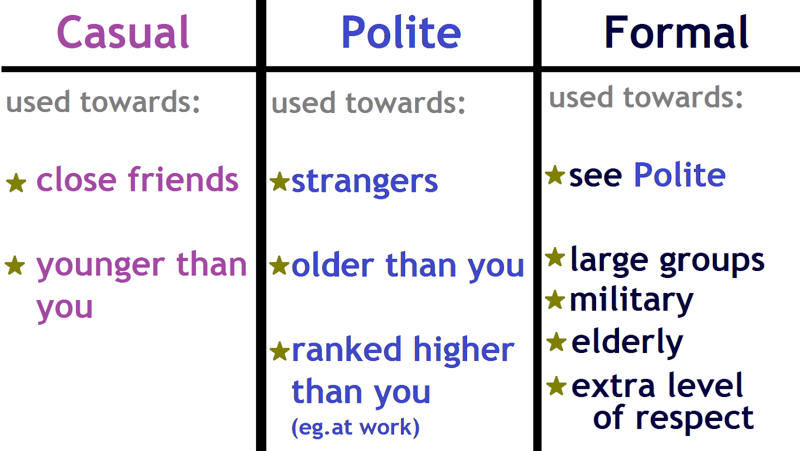This screenshot has height=451, width=800.
Task: Click the blue 'Polite' word in Formal column
Action: point(679,175)
